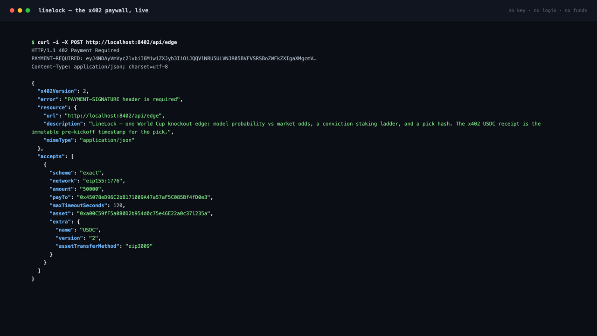Click the "eip3009" transfer method value
597x336 pixels.
click(139, 246)
